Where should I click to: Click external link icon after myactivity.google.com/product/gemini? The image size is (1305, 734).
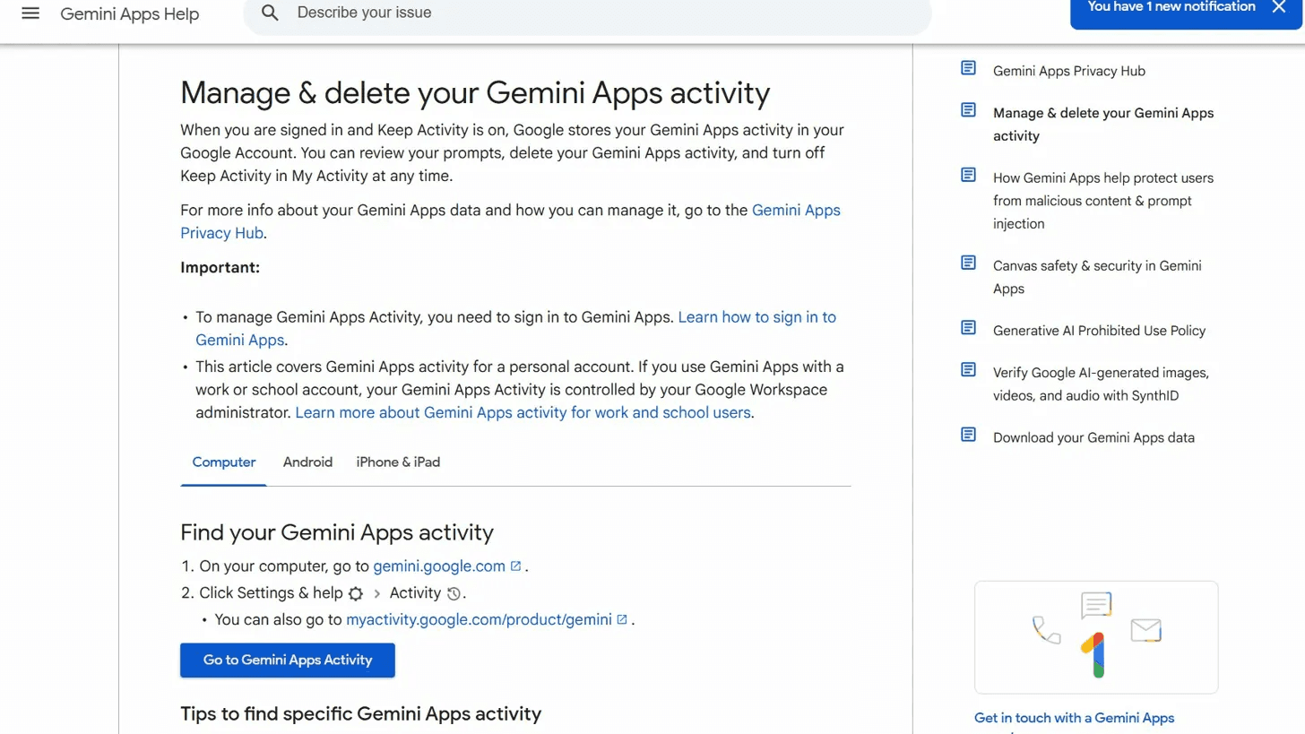pyautogui.click(x=622, y=619)
